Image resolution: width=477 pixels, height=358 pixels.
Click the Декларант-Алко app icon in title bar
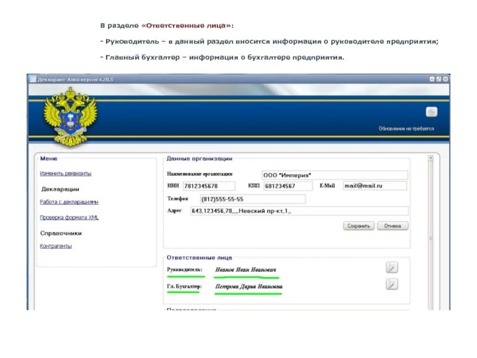[33, 79]
